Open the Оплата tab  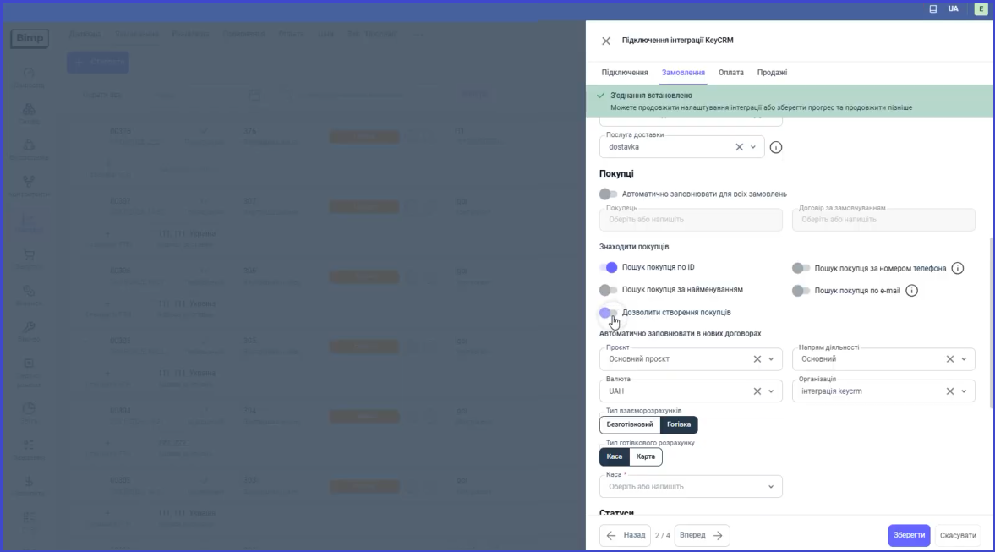click(x=731, y=73)
